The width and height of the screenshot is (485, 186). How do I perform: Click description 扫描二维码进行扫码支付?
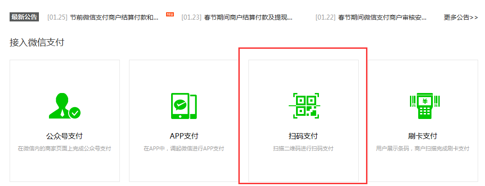coord(303,149)
